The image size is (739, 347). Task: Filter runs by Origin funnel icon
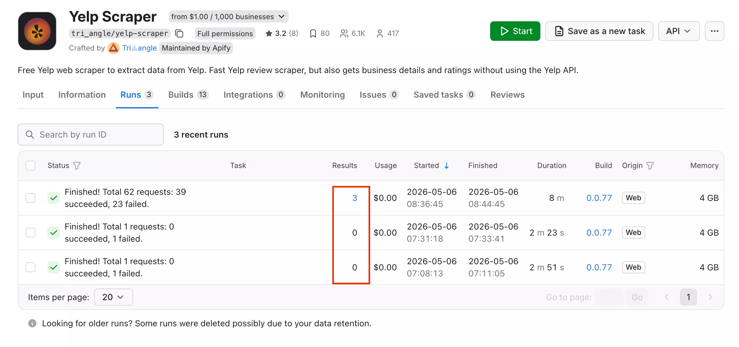click(650, 166)
